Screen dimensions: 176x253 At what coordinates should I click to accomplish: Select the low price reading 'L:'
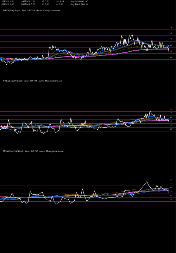click(59, 4)
